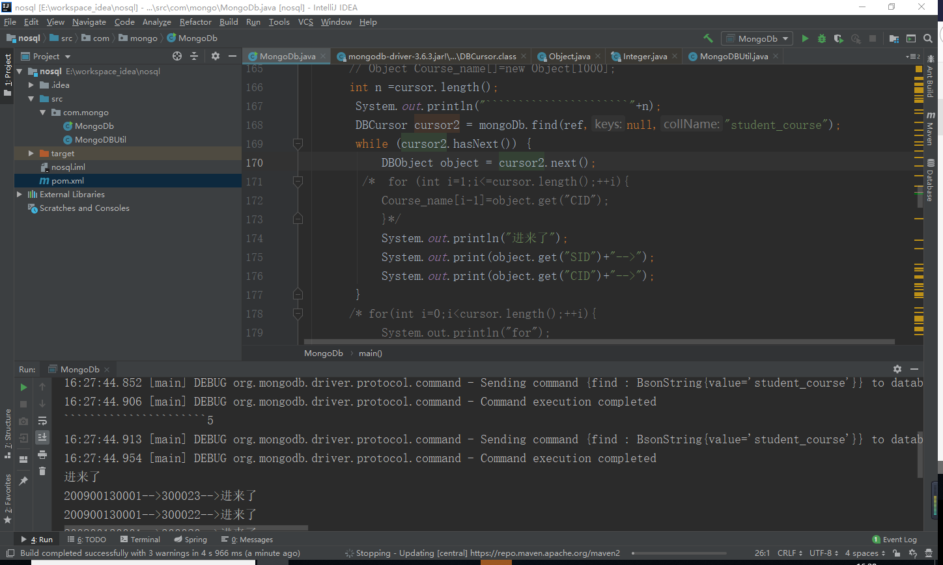Collapse the src folder node

tap(31, 99)
